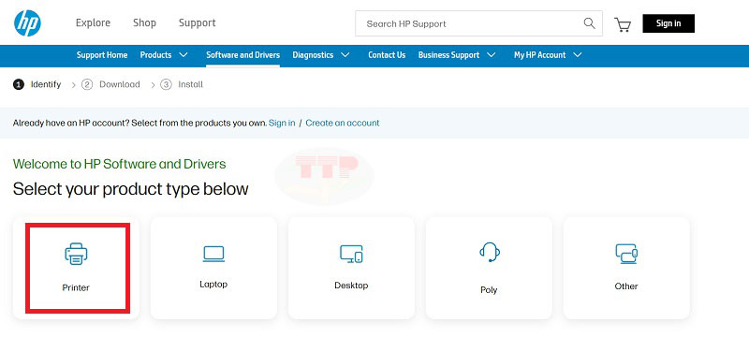The image size is (749, 352).
Task: Open the Explore menu
Action: click(93, 22)
